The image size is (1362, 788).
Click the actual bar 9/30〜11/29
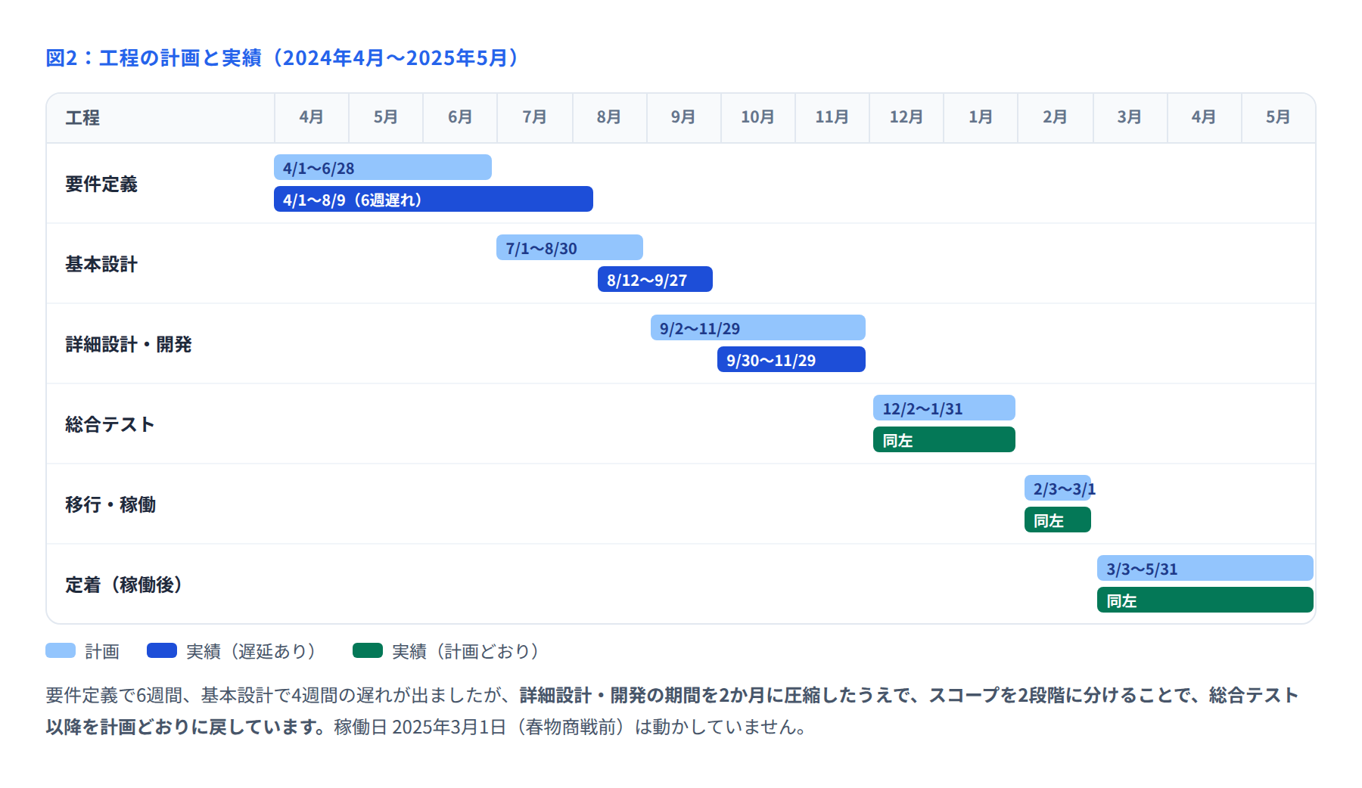[x=791, y=359]
